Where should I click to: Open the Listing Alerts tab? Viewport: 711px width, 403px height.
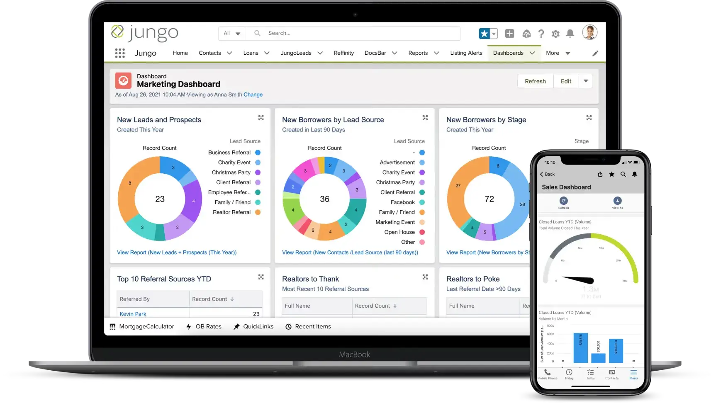466,53
